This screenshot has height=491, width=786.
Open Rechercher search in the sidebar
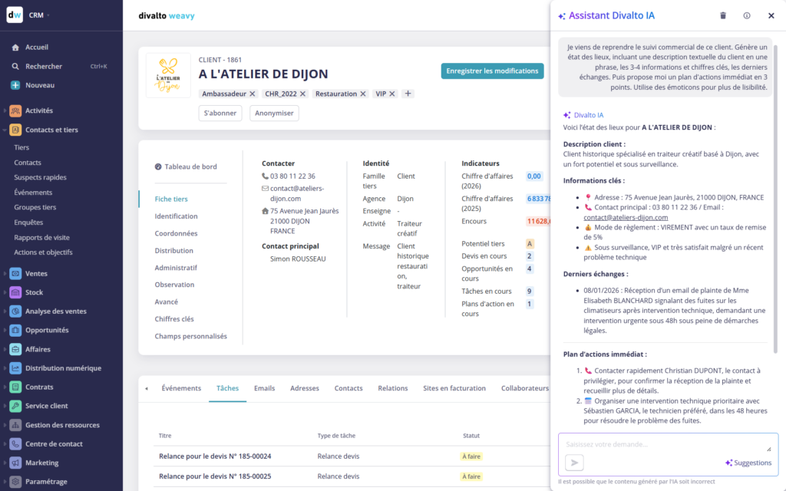43,67
